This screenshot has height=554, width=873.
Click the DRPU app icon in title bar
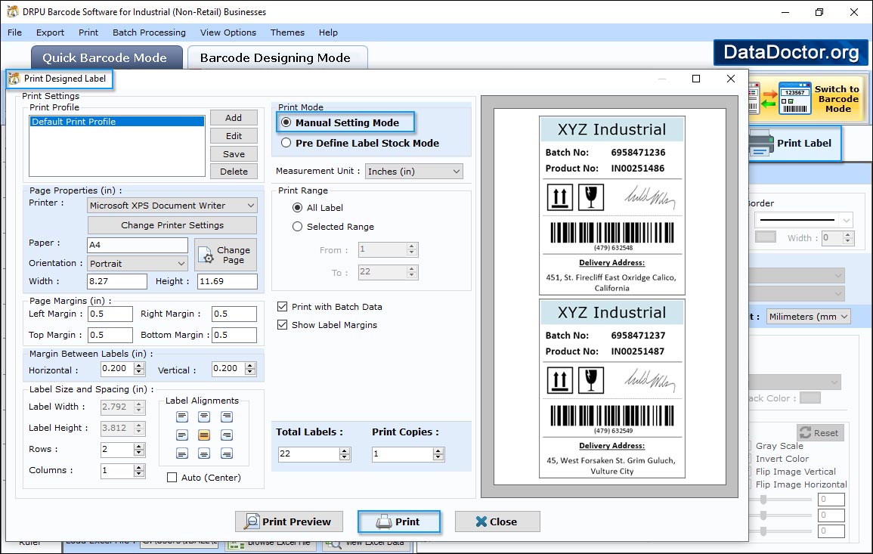(12, 11)
